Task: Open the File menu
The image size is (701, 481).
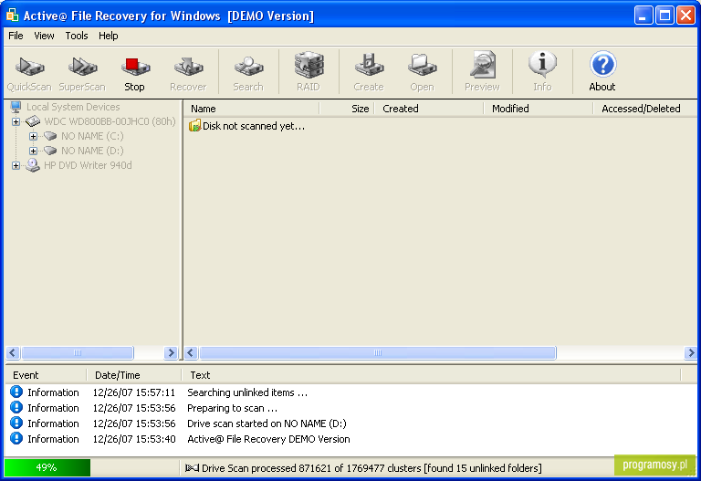Action: tap(16, 36)
